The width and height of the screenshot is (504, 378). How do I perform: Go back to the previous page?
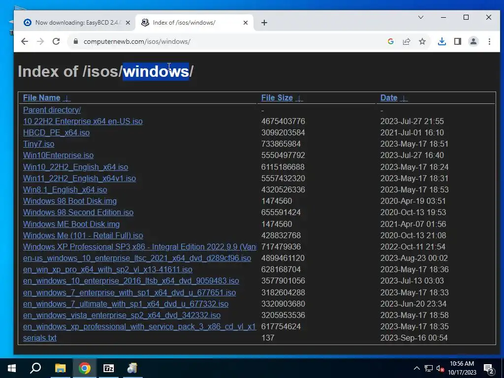[25, 41]
